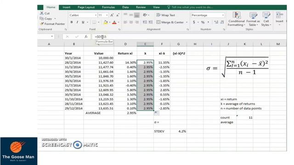Click Increase Indent icon

(151, 22)
